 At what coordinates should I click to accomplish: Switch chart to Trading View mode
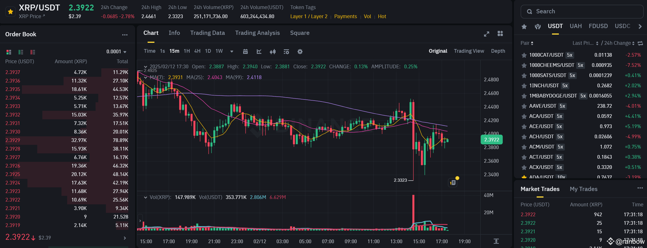coord(469,51)
